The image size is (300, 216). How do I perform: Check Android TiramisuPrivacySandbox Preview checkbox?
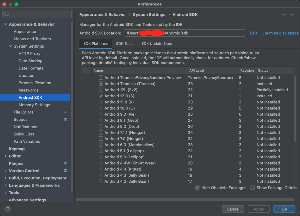pos(101,77)
